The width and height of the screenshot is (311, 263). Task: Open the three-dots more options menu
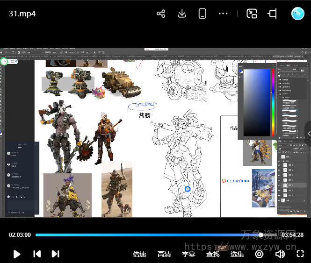coord(223,14)
